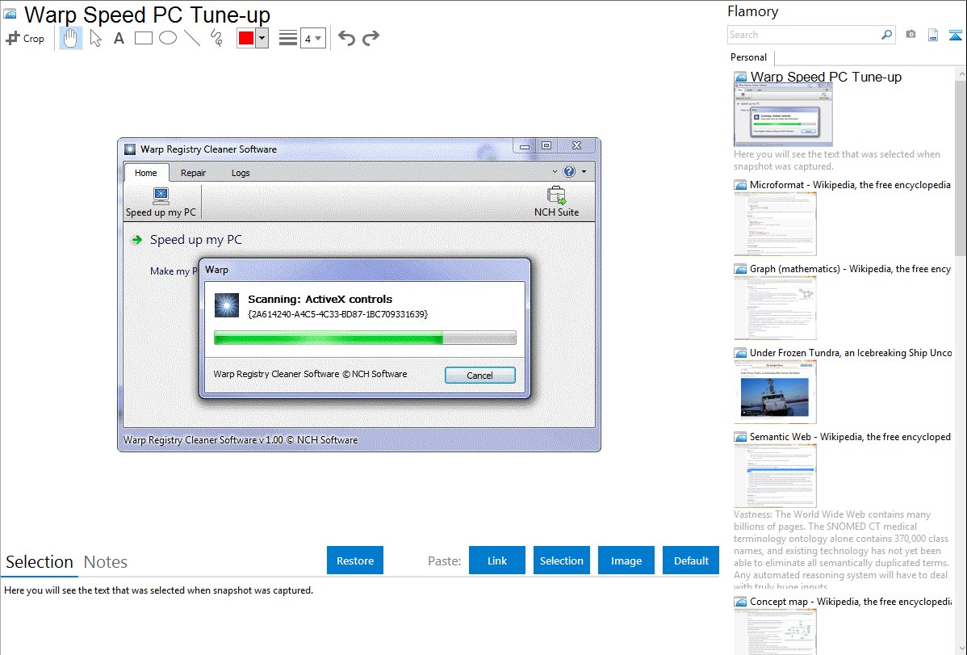Pick the freehand scribble tool

(x=216, y=38)
